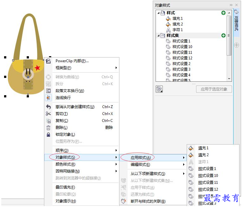
Task: Click green plus icon next to 样式
Action: (223, 13)
